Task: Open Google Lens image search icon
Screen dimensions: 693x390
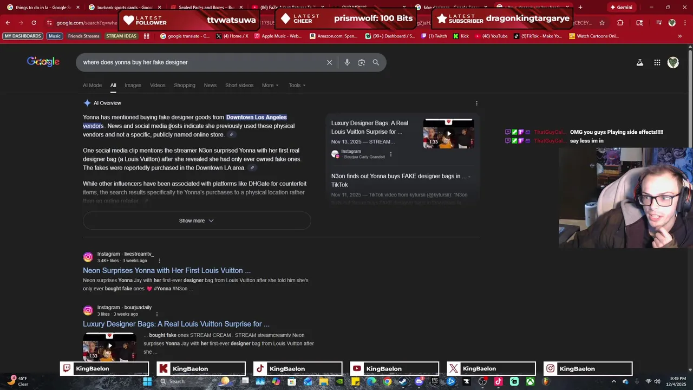Action: point(362,62)
